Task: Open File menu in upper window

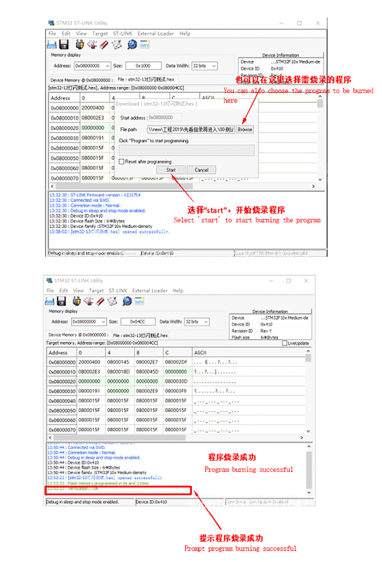Action: coord(52,34)
